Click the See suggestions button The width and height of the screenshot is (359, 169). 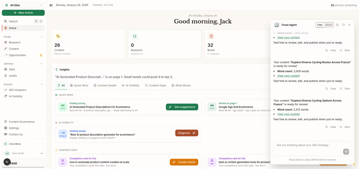(182, 107)
